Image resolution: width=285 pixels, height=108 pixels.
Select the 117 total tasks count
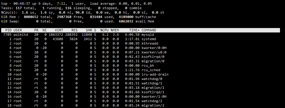(x=19, y=8)
